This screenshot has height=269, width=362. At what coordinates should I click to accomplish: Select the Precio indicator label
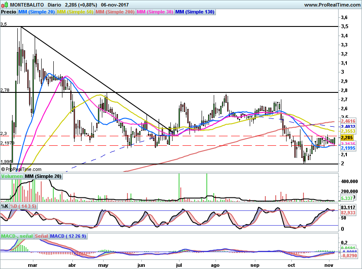(9, 12)
